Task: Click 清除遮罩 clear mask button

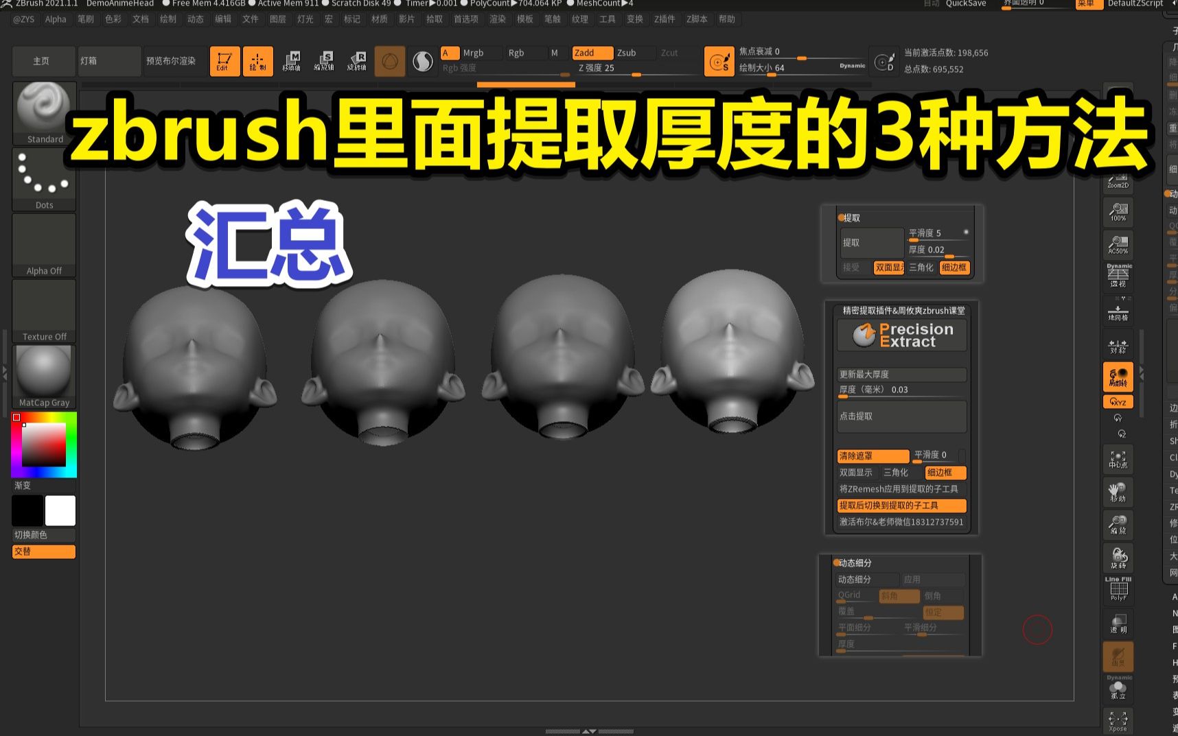Action: pyautogui.click(x=873, y=456)
